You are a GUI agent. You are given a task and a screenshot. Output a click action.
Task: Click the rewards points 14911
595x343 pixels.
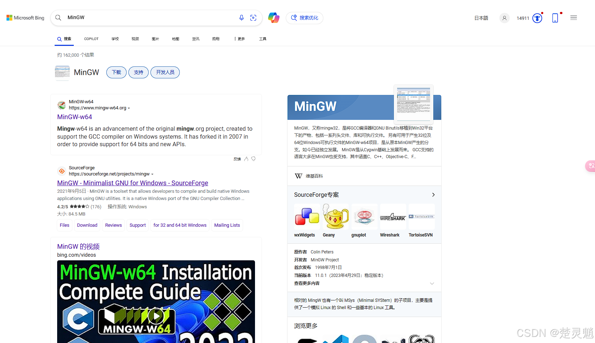523,18
